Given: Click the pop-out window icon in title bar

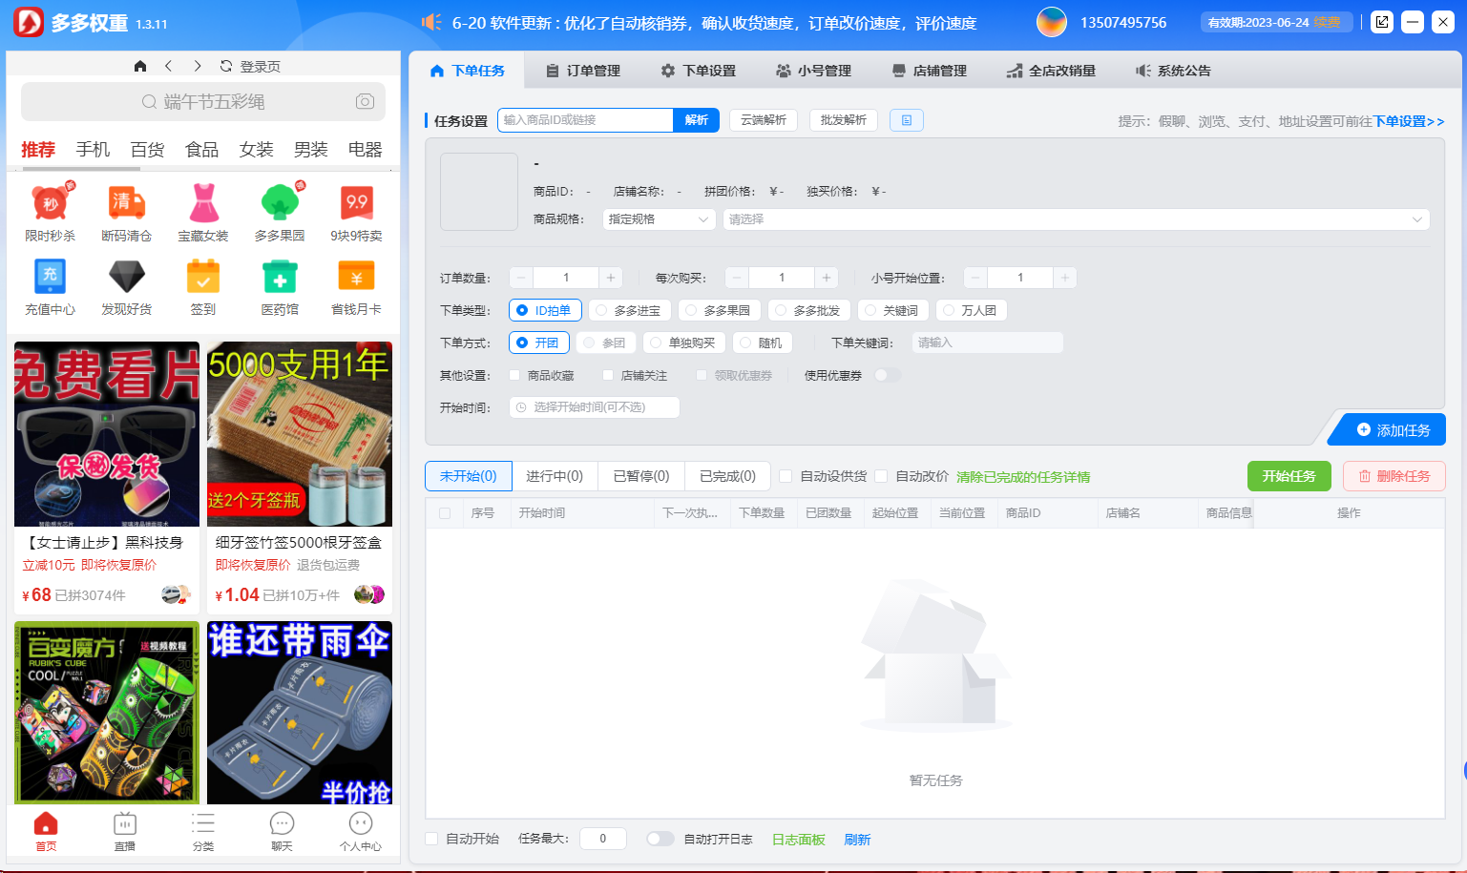Looking at the screenshot, I should (x=1382, y=22).
